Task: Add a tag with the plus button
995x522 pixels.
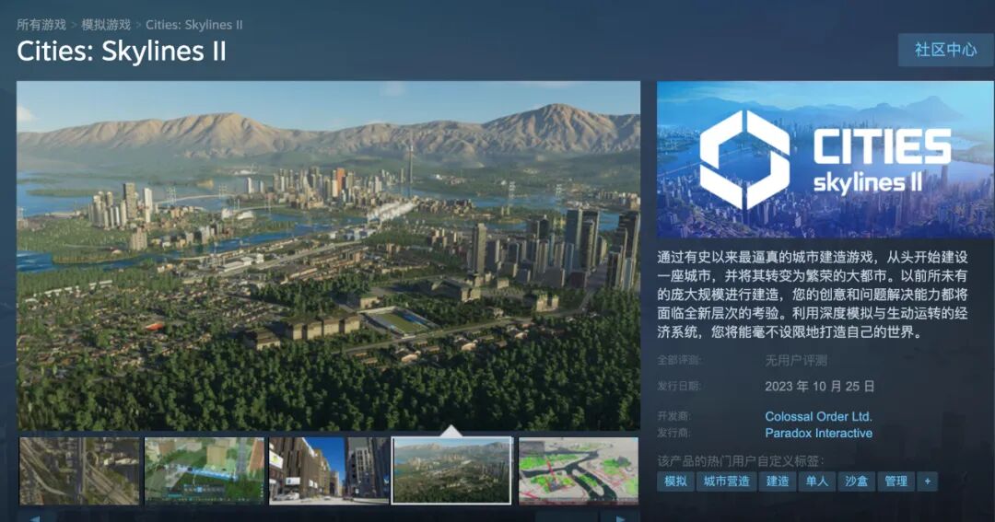Action: [928, 481]
